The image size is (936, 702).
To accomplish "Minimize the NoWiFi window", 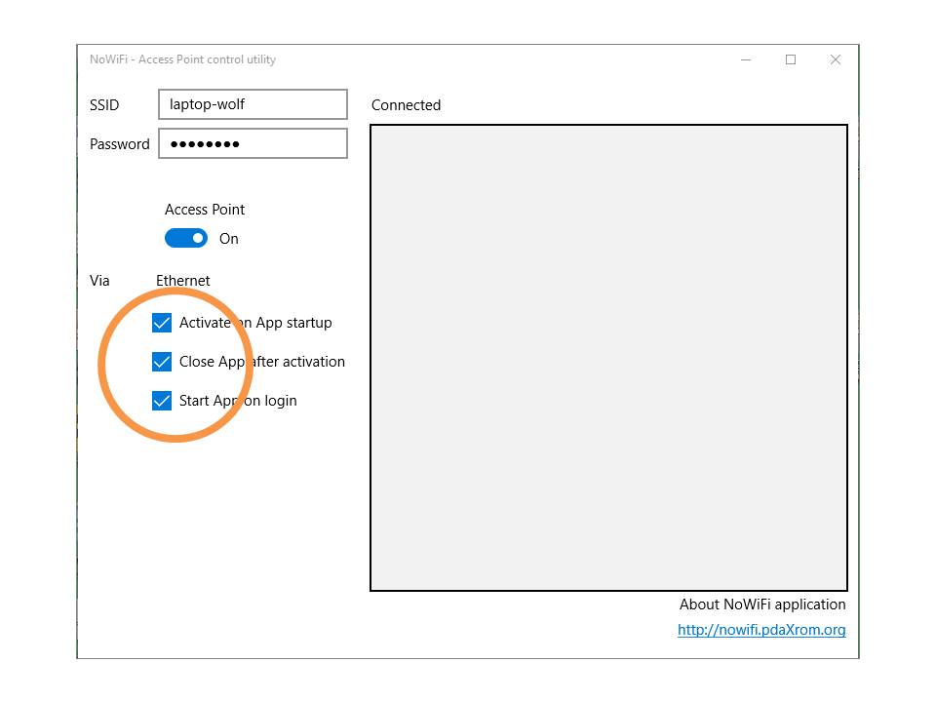I will tap(746, 59).
